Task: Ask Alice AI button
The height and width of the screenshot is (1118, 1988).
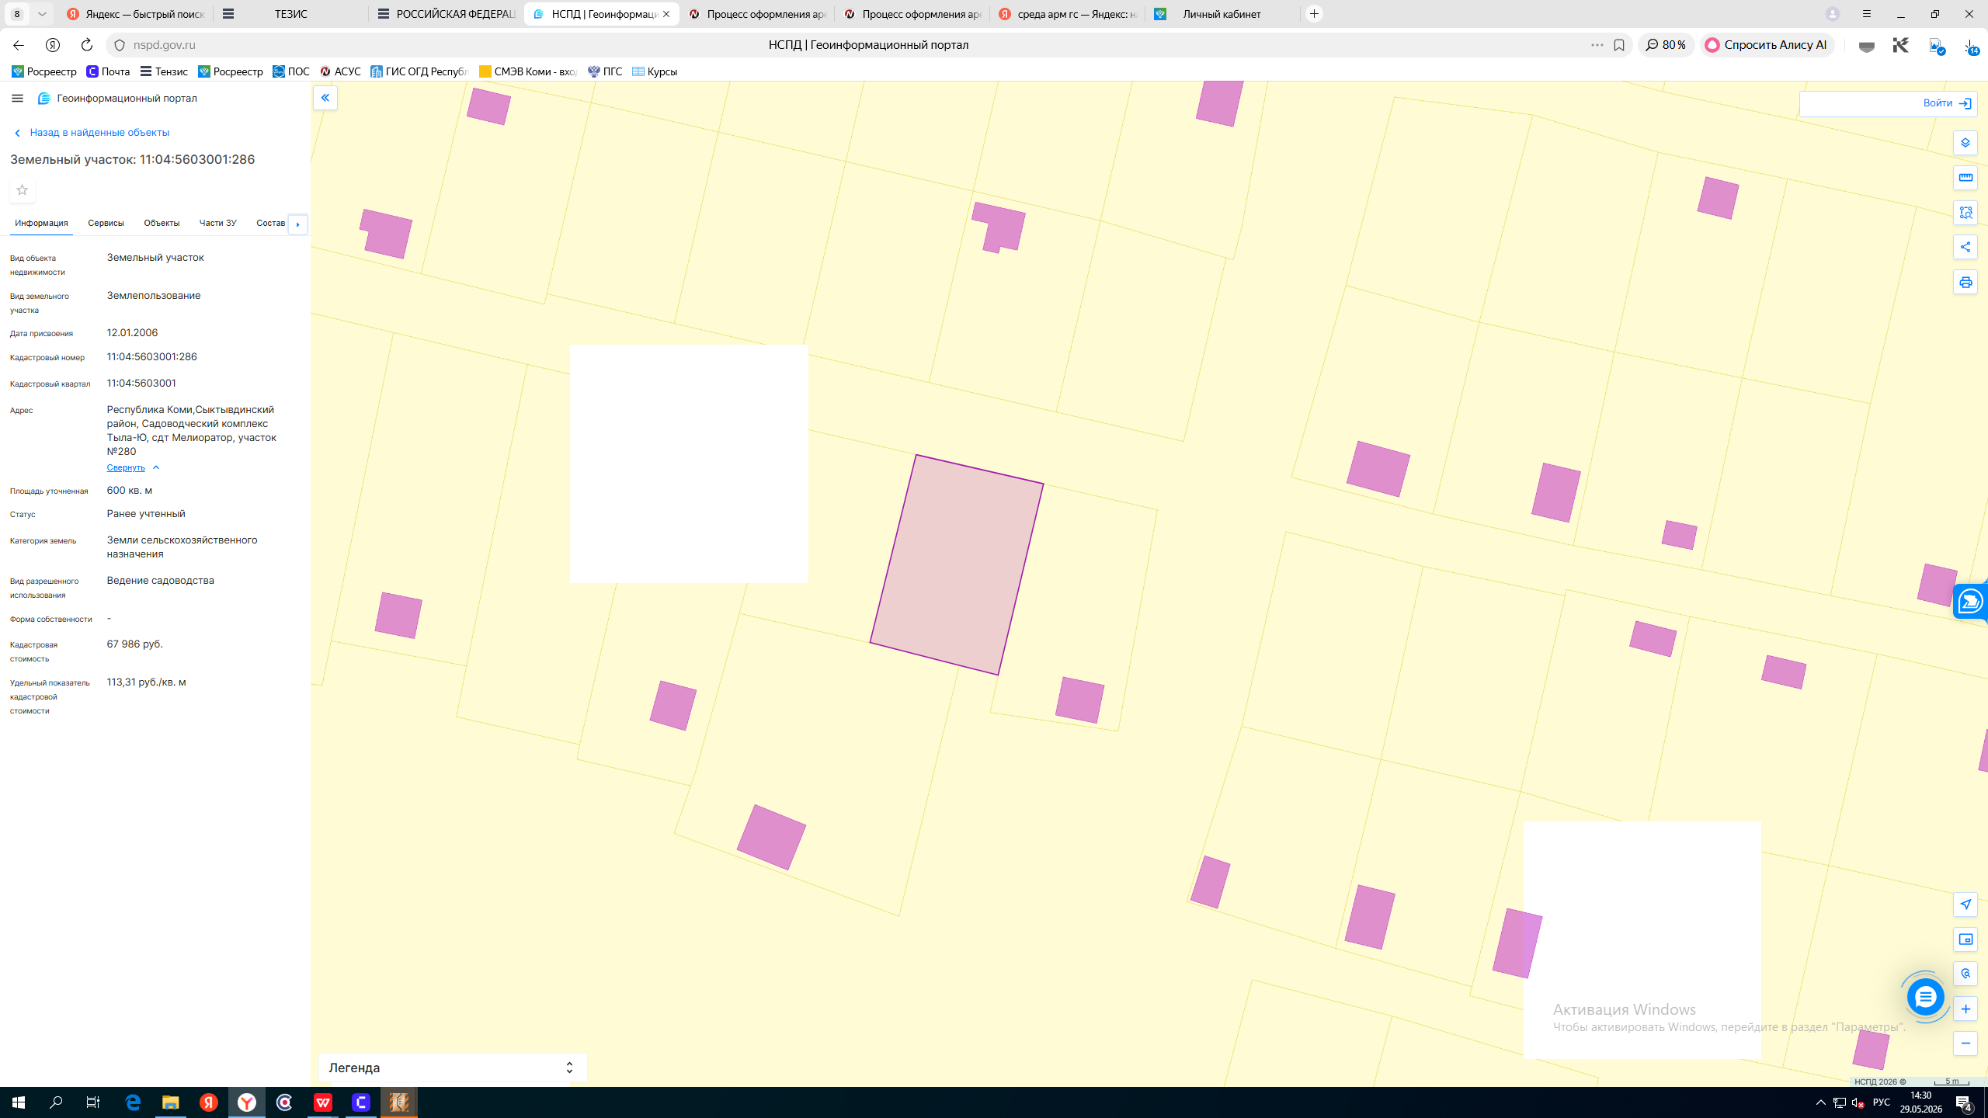Action: [1767, 45]
